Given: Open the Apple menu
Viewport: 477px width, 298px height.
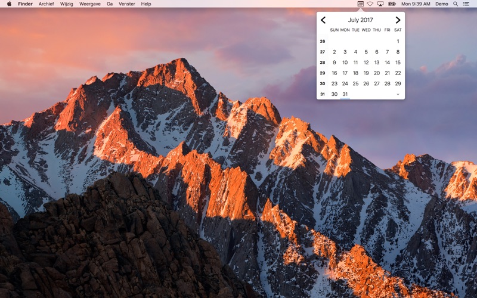Looking at the screenshot, I should tap(9, 4).
